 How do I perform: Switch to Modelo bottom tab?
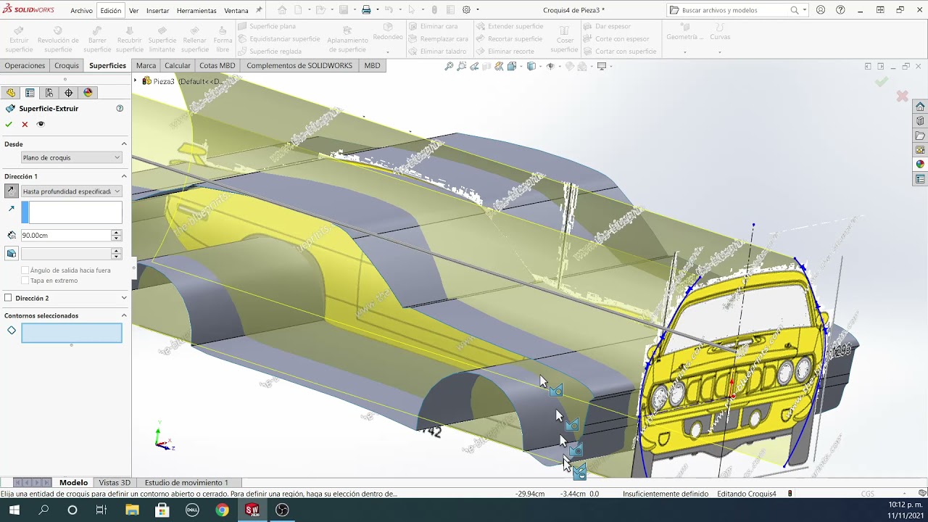(x=73, y=482)
